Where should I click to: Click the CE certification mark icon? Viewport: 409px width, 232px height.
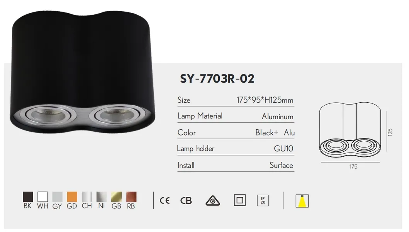pyautogui.click(x=165, y=200)
